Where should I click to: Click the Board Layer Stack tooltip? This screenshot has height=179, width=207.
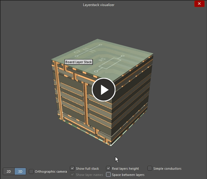click(x=79, y=62)
